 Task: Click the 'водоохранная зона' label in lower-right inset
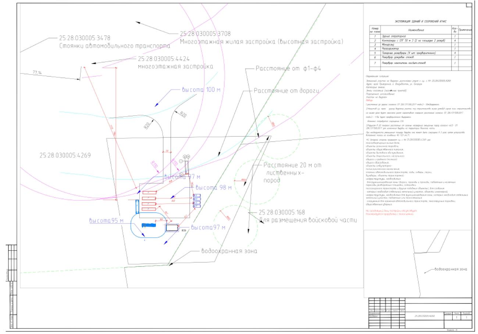click(x=451, y=269)
